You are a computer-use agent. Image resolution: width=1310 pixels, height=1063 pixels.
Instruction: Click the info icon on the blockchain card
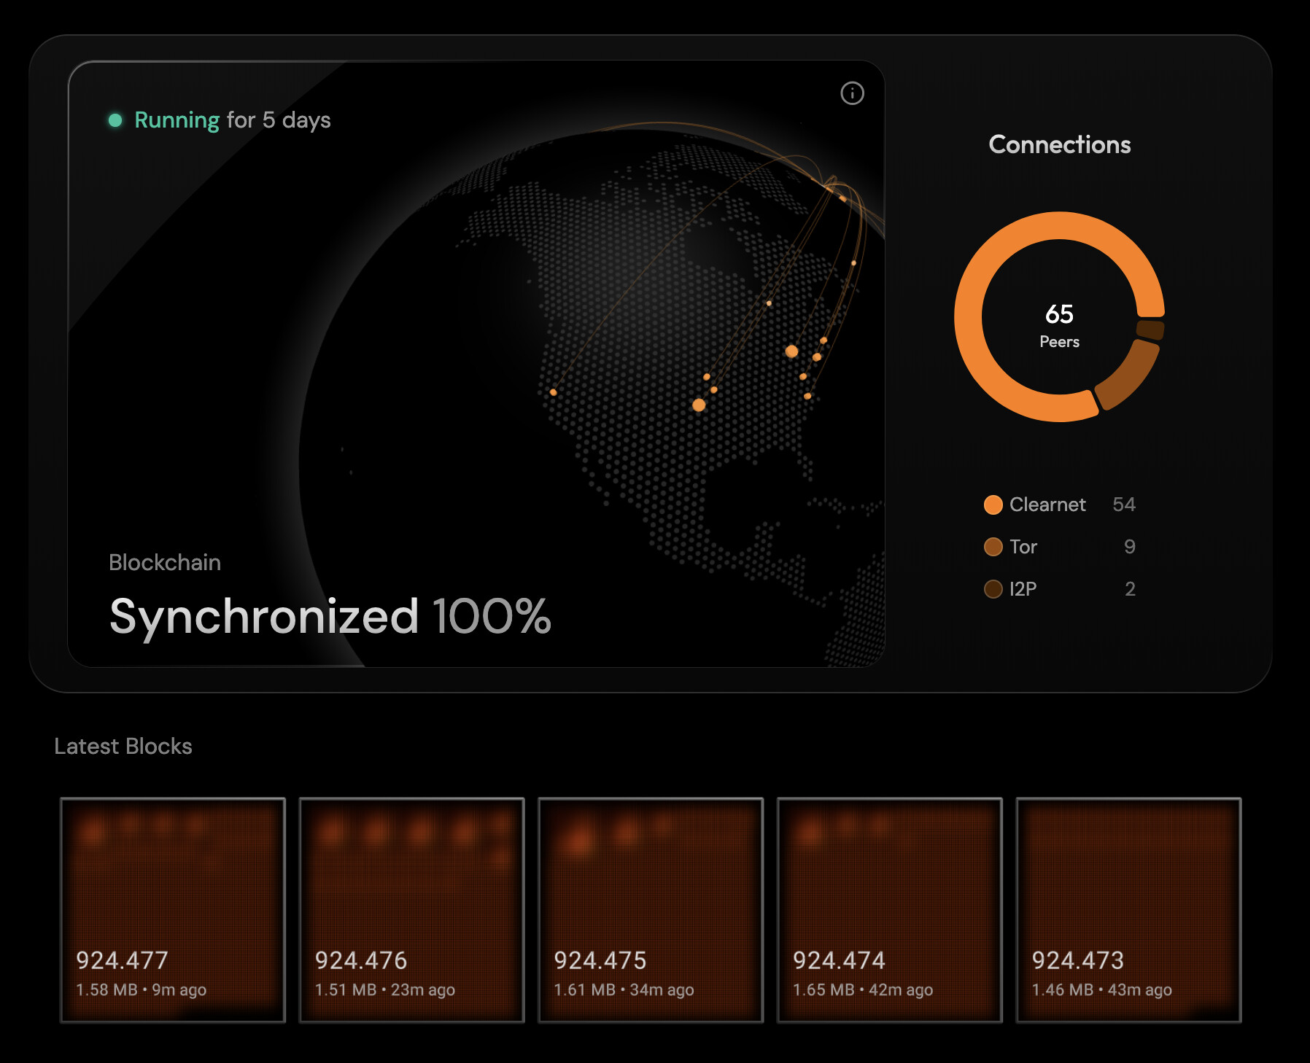coord(852,93)
